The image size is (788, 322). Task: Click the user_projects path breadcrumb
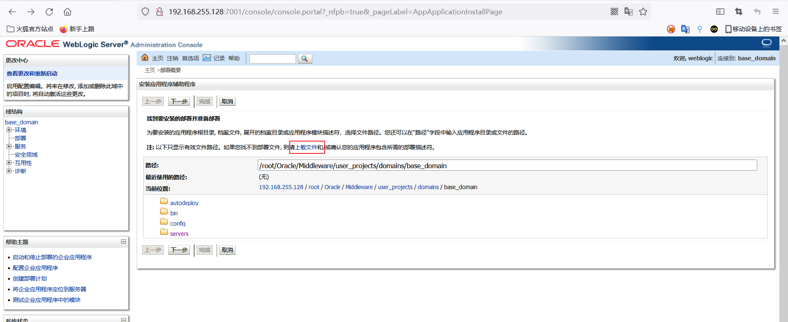(x=395, y=187)
